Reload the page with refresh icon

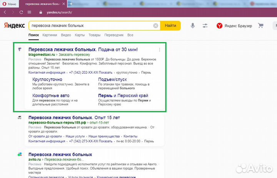pos(21,12)
